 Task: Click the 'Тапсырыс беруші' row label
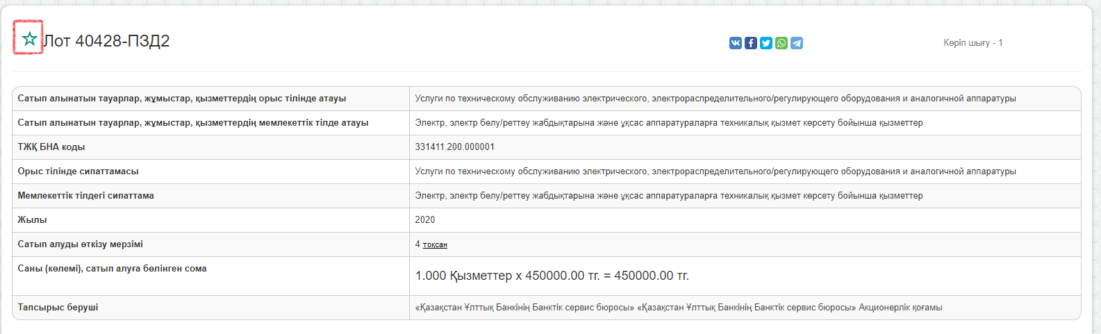coord(58,307)
